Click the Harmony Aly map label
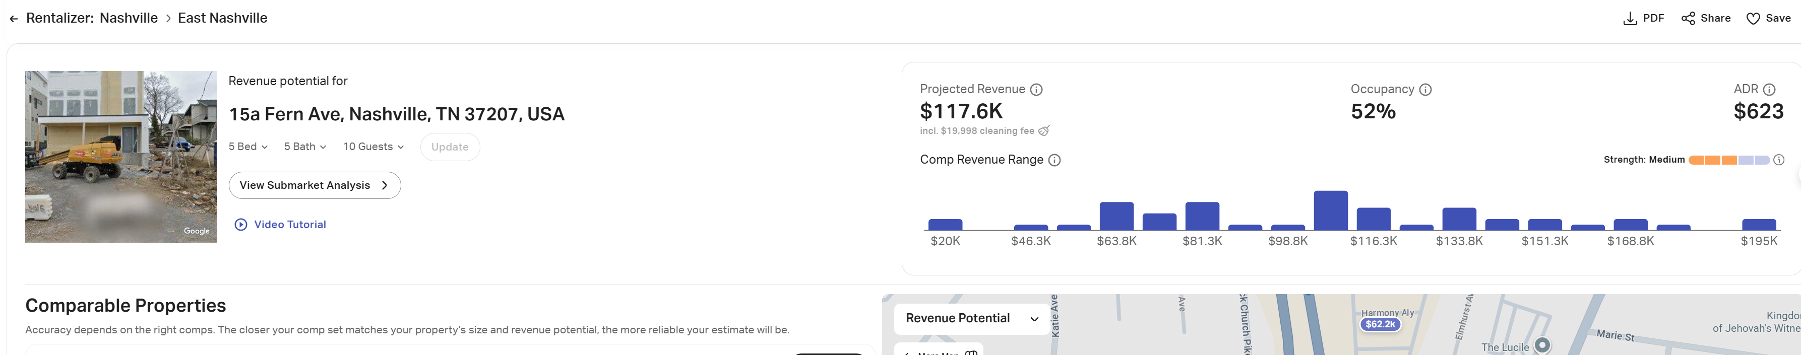Screen dimensions: 1801x355 pos(1387,312)
